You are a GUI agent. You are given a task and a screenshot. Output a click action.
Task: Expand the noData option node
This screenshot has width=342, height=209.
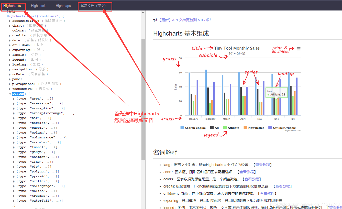tap(10, 74)
